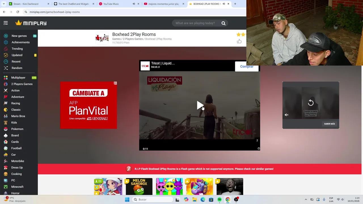Screen dimensions: 363x204
Task: Open Updated games list
Action: click(17, 55)
